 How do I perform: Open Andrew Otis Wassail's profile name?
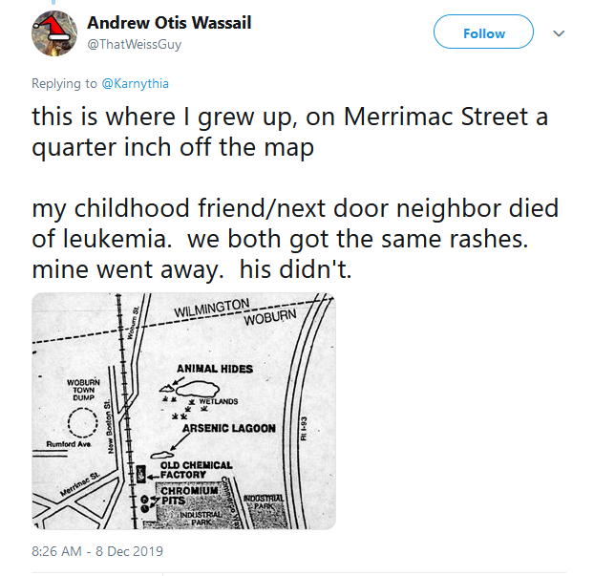click(169, 22)
